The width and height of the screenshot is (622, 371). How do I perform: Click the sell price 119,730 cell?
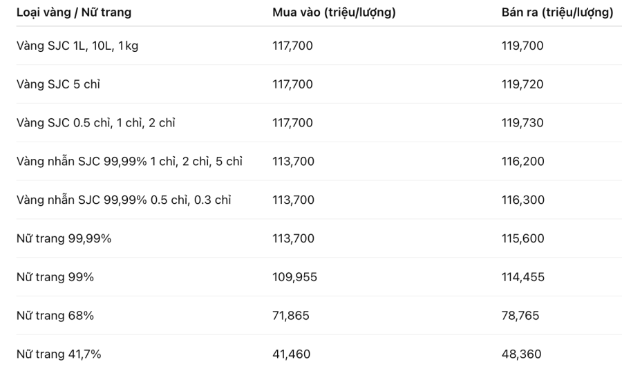pyautogui.click(x=522, y=122)
